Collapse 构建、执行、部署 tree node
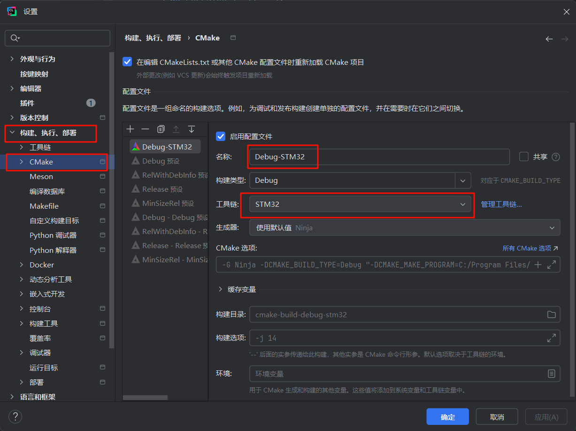576x431 pixels. coord(12,133)
